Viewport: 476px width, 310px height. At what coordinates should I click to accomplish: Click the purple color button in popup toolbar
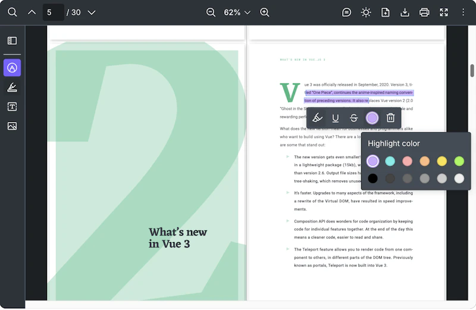[x=372, y=118]
